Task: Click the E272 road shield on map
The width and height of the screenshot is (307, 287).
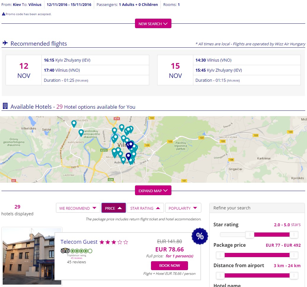Action: pos(104,150)
